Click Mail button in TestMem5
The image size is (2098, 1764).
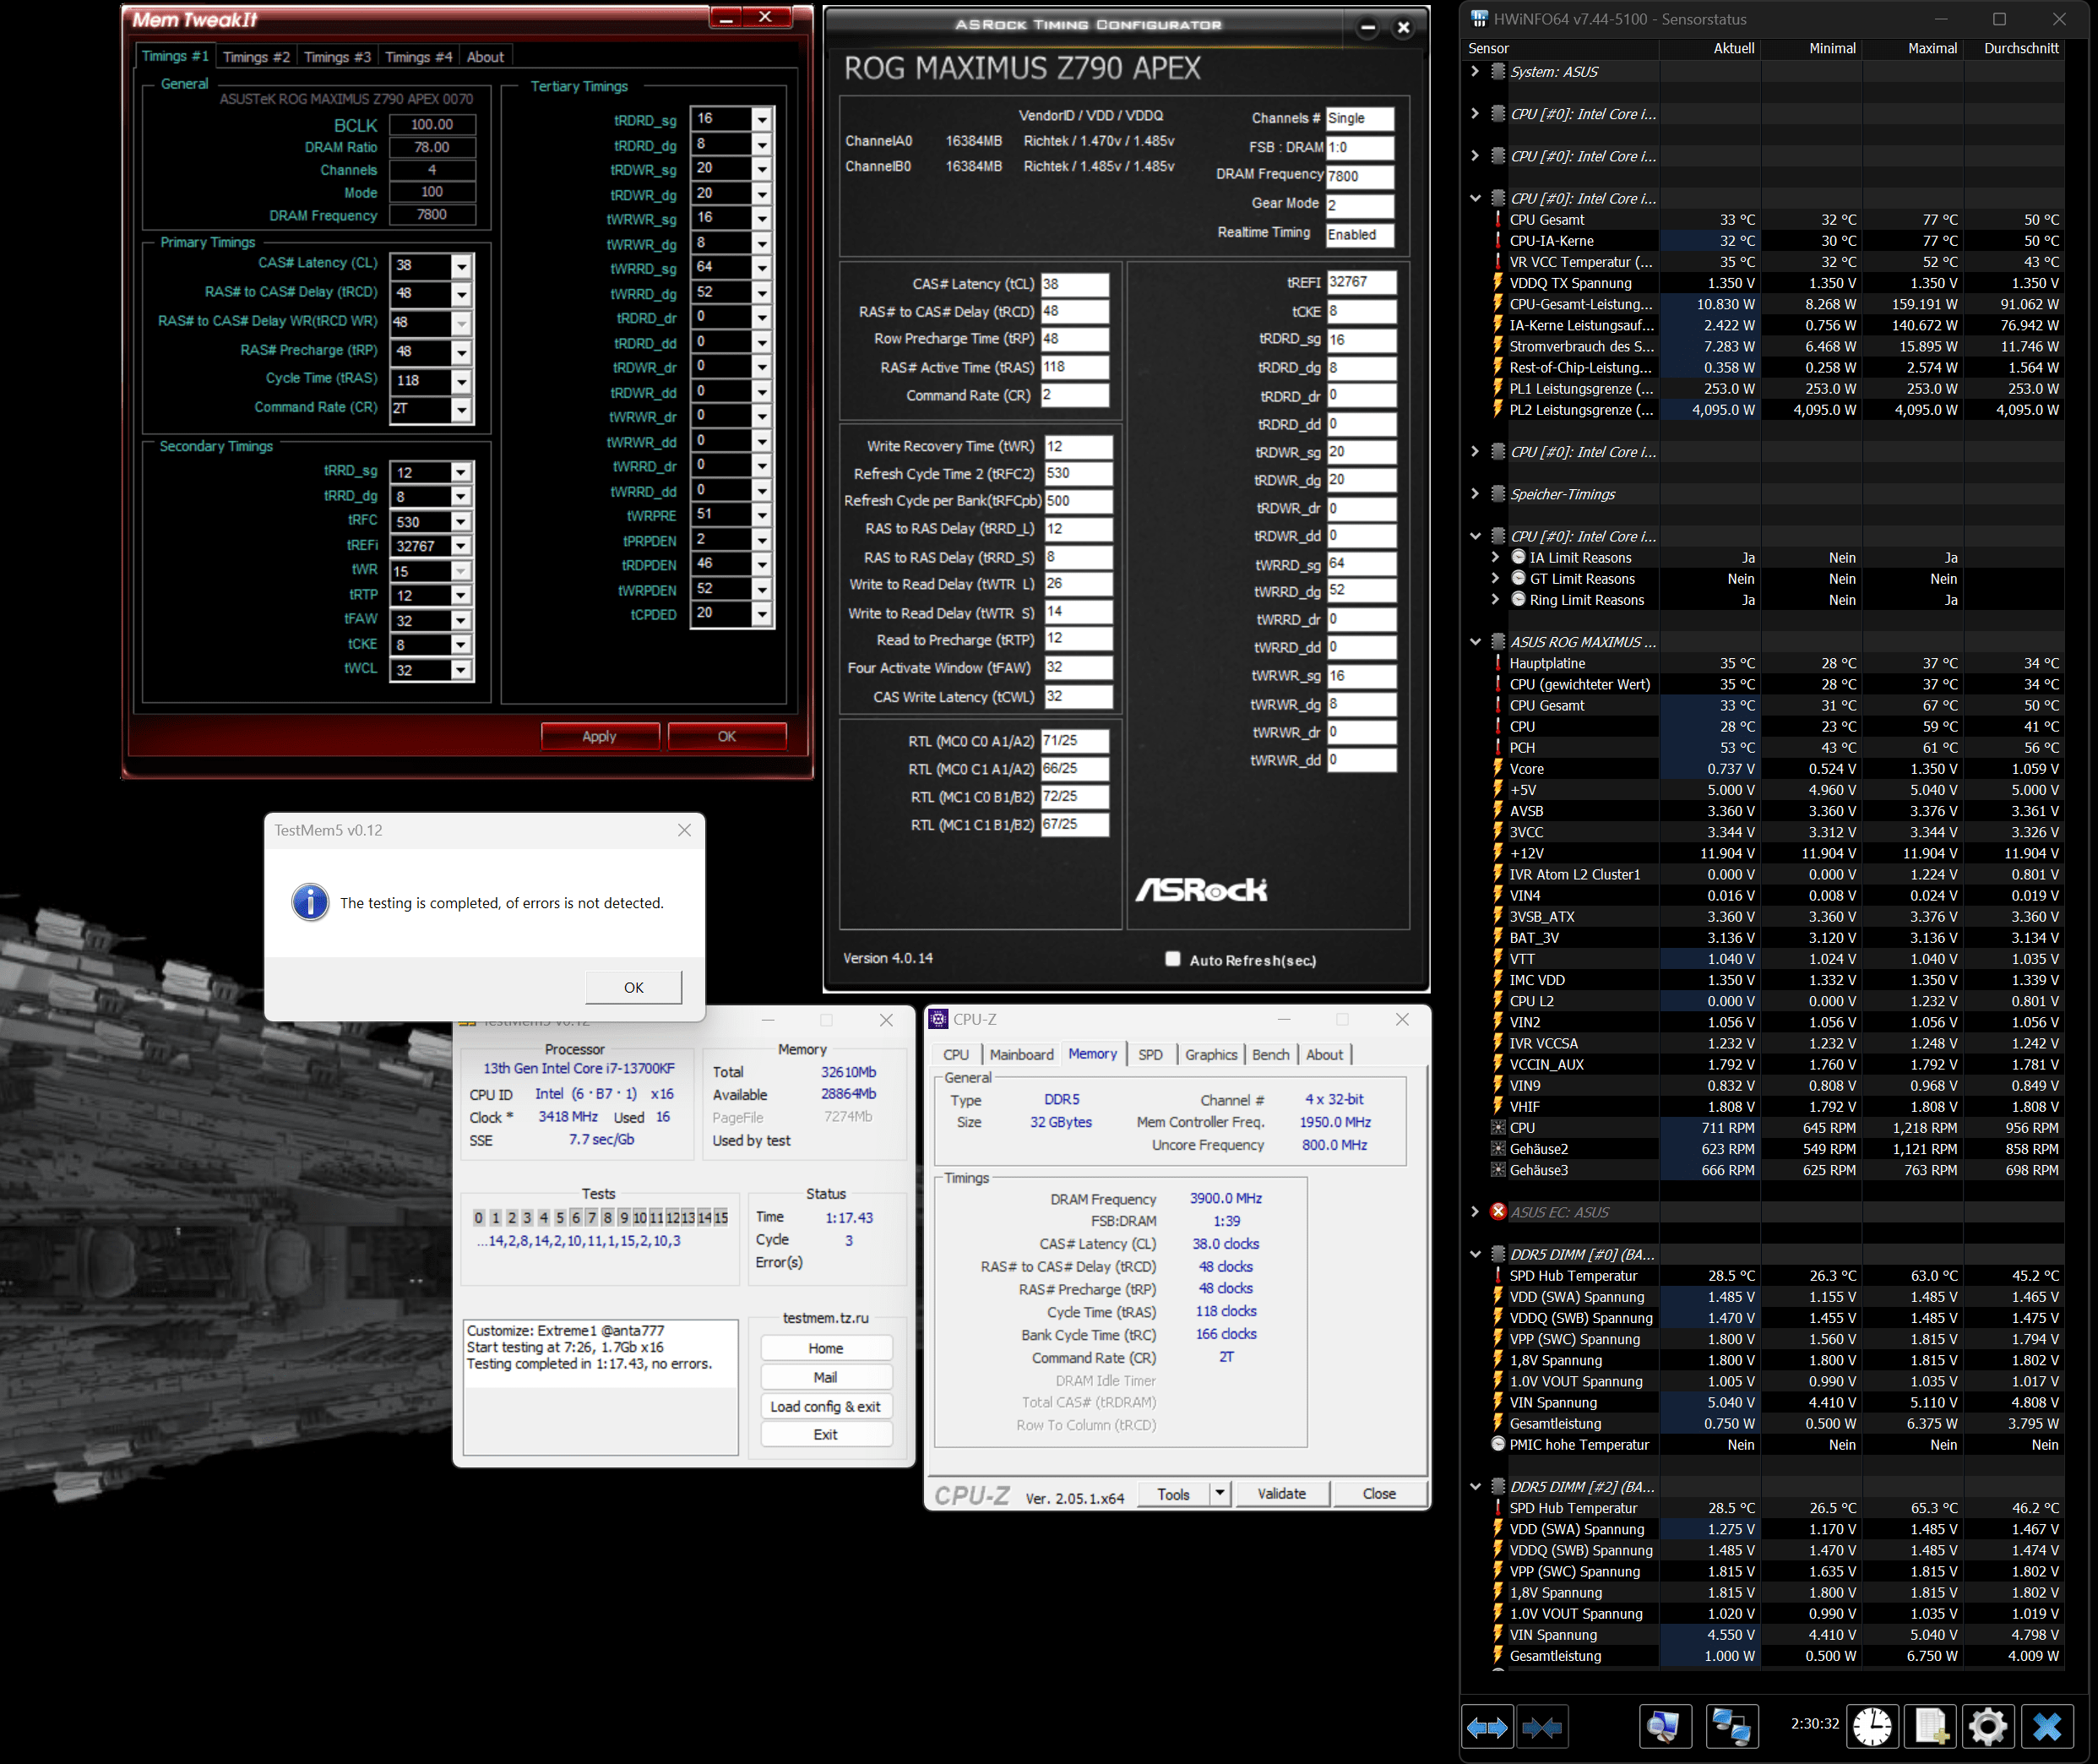click(826, 1377)
